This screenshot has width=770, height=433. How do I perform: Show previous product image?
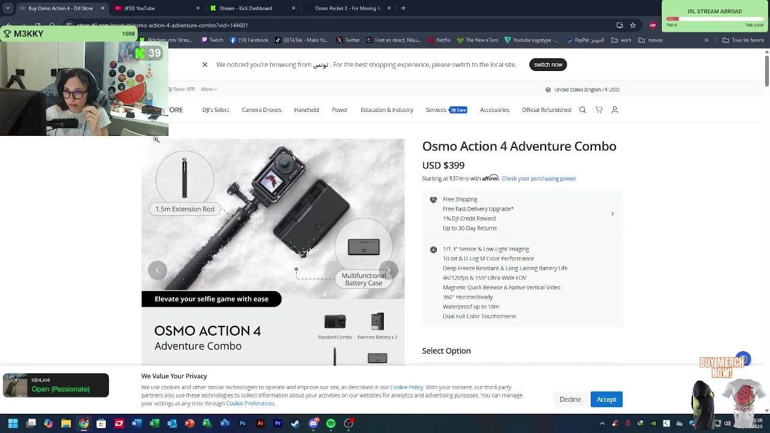158,270
